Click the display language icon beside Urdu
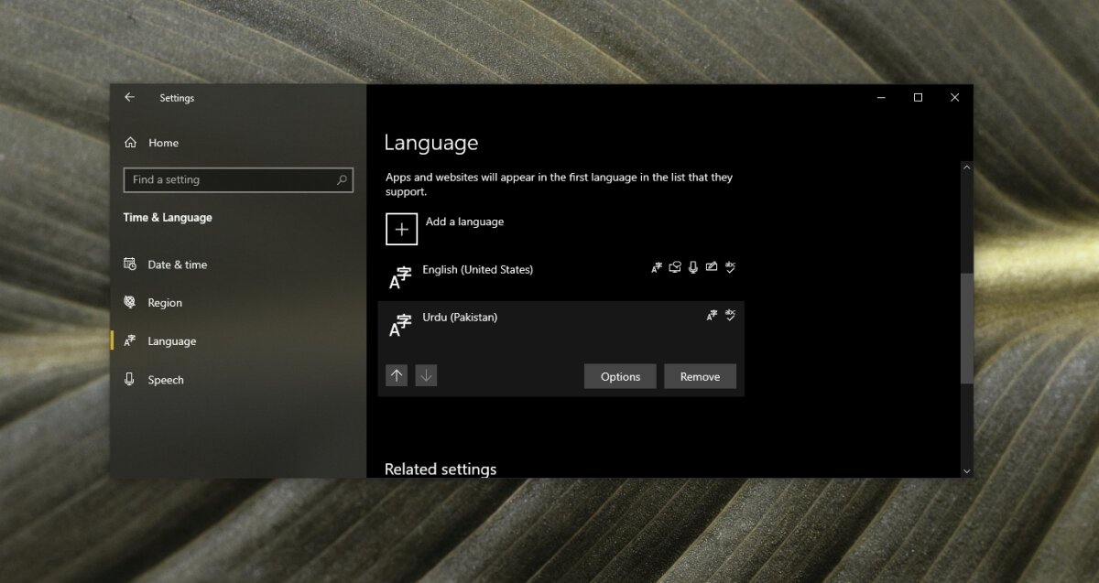The image size is (1099, 583). pyautogui.click(x=711, y=315)
